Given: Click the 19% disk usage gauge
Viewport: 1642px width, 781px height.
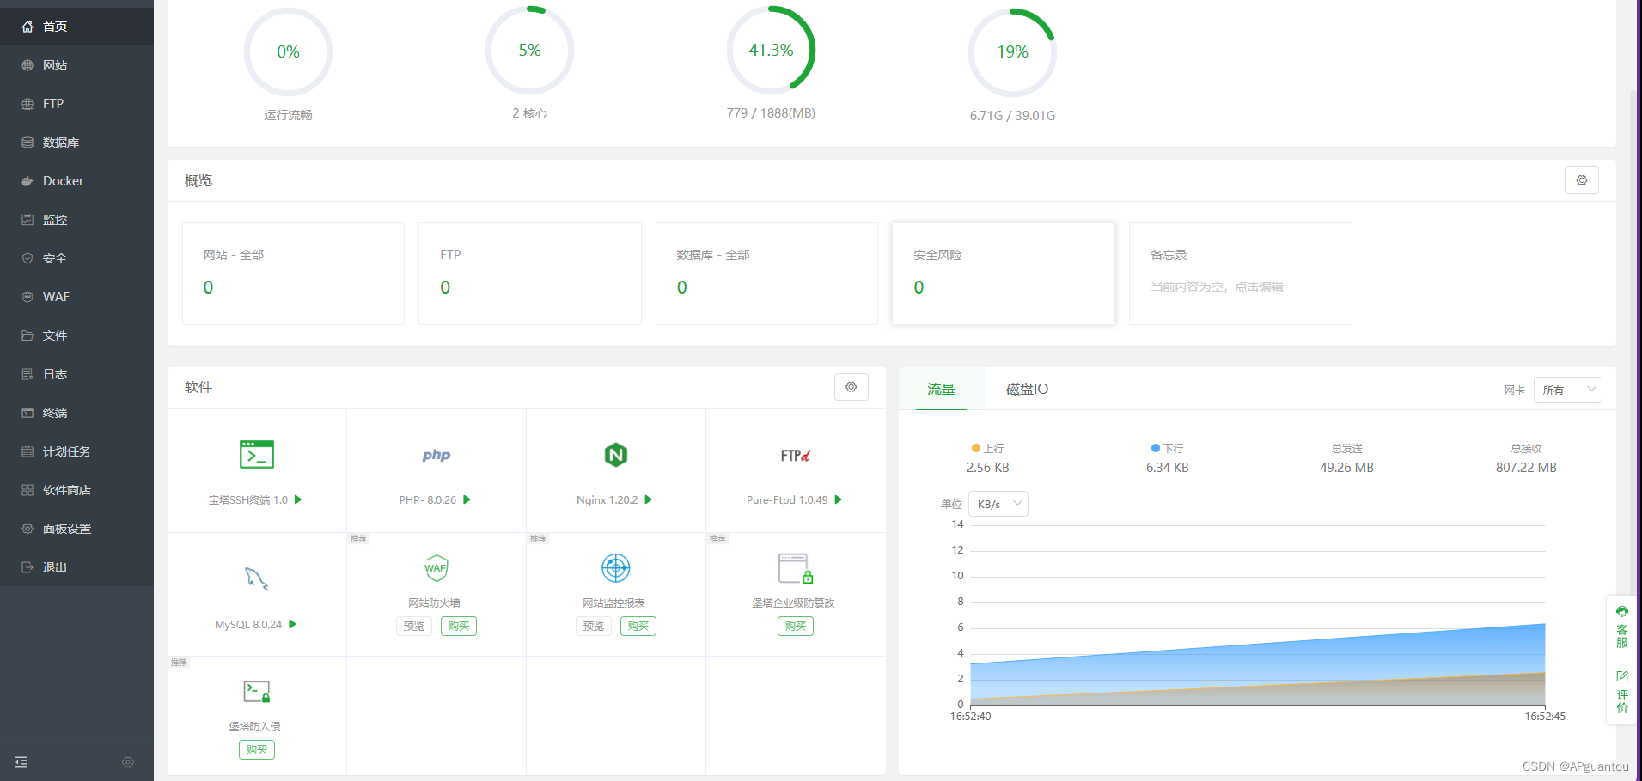Looking at the screenshot, I should tap(1012, 52).
